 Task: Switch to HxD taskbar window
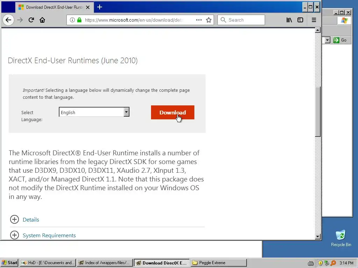[x=48, y=263]
